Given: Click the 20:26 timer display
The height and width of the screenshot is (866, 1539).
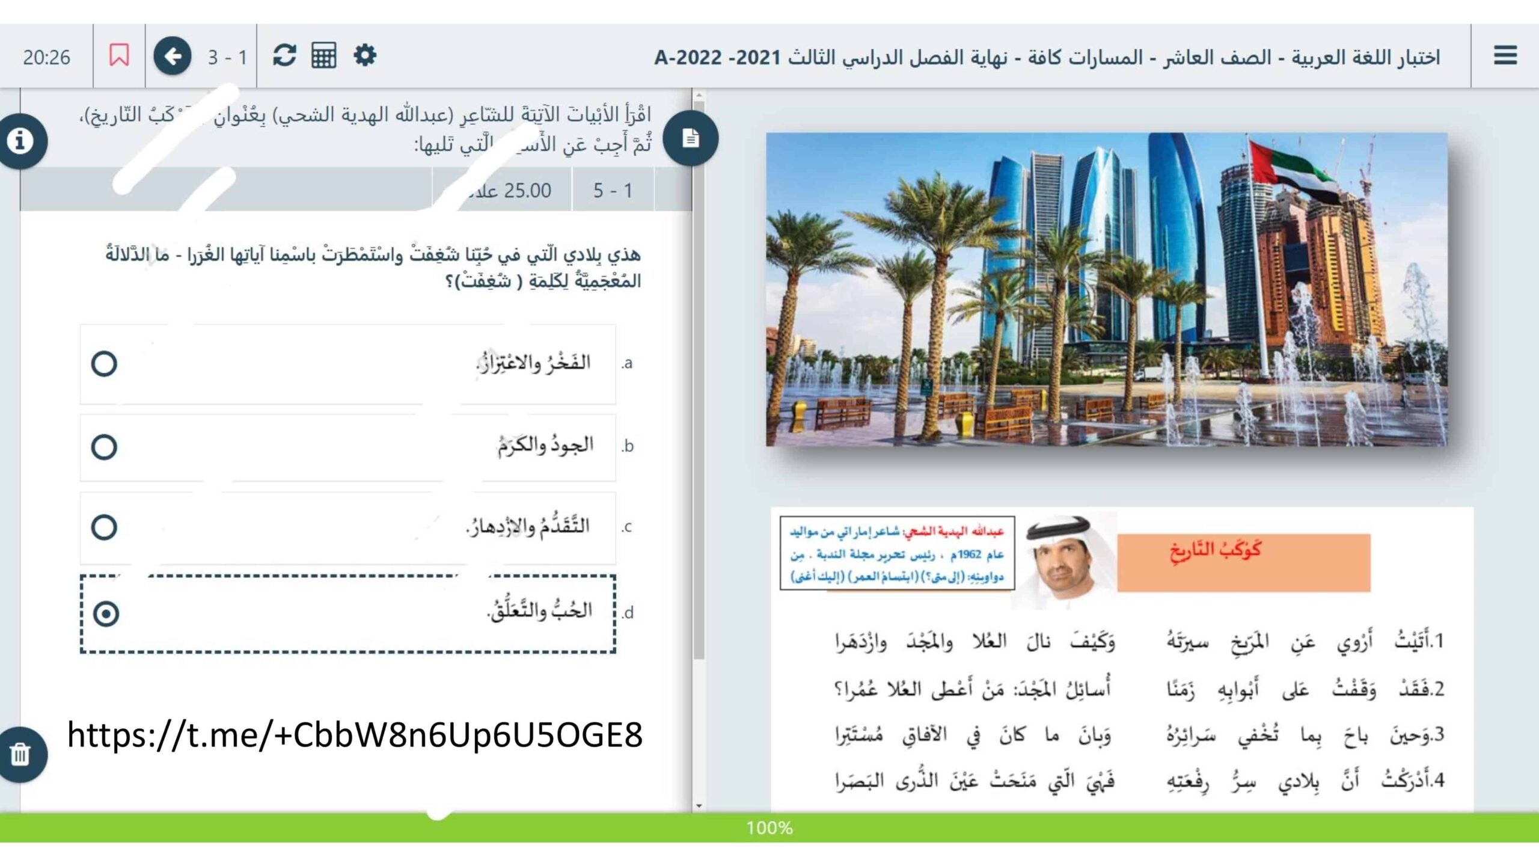Looking at the screenshot, I should coord(46,57).
